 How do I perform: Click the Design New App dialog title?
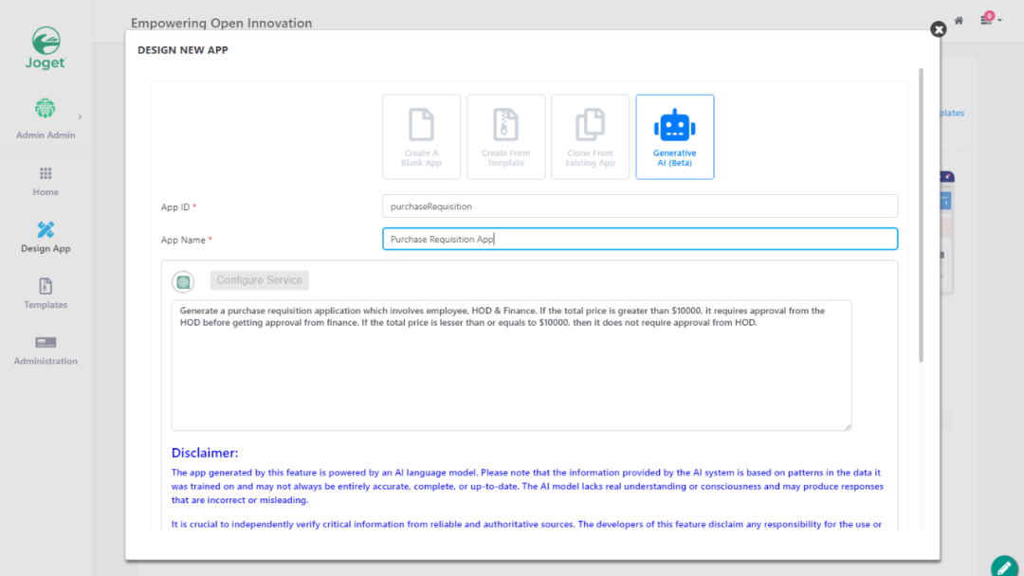click(183, 50)
